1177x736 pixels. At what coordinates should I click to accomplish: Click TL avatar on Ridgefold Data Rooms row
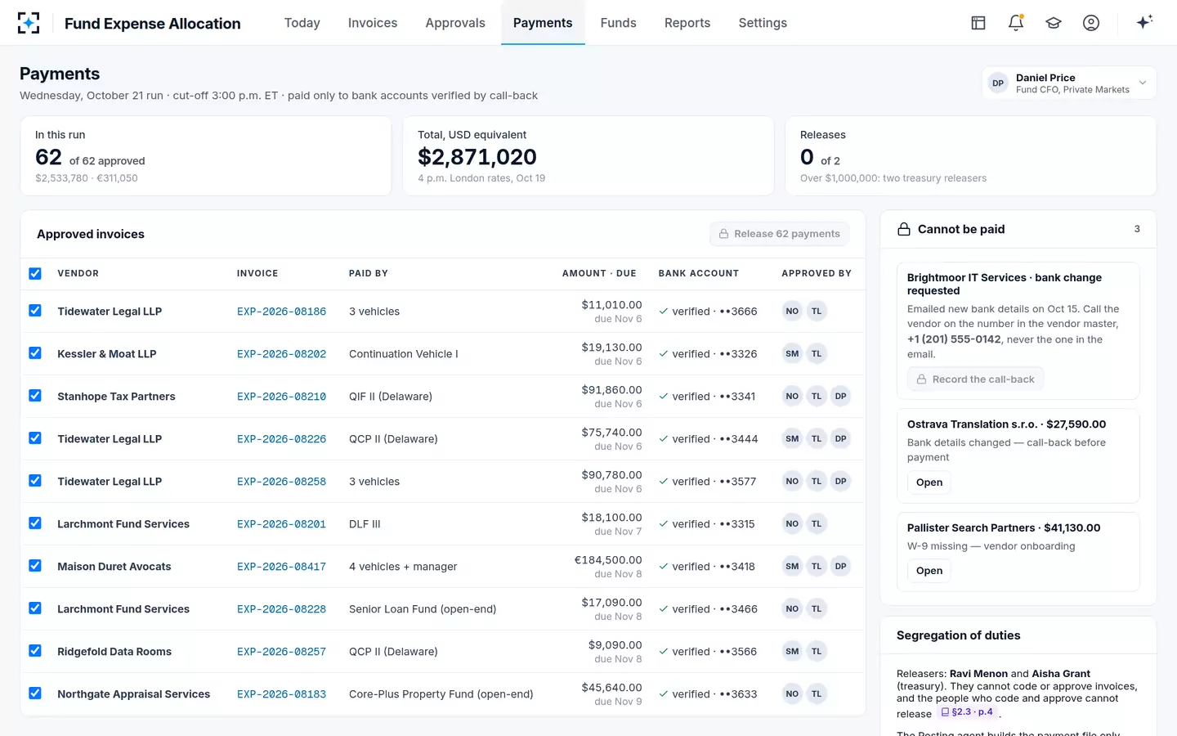pos(817,651)
